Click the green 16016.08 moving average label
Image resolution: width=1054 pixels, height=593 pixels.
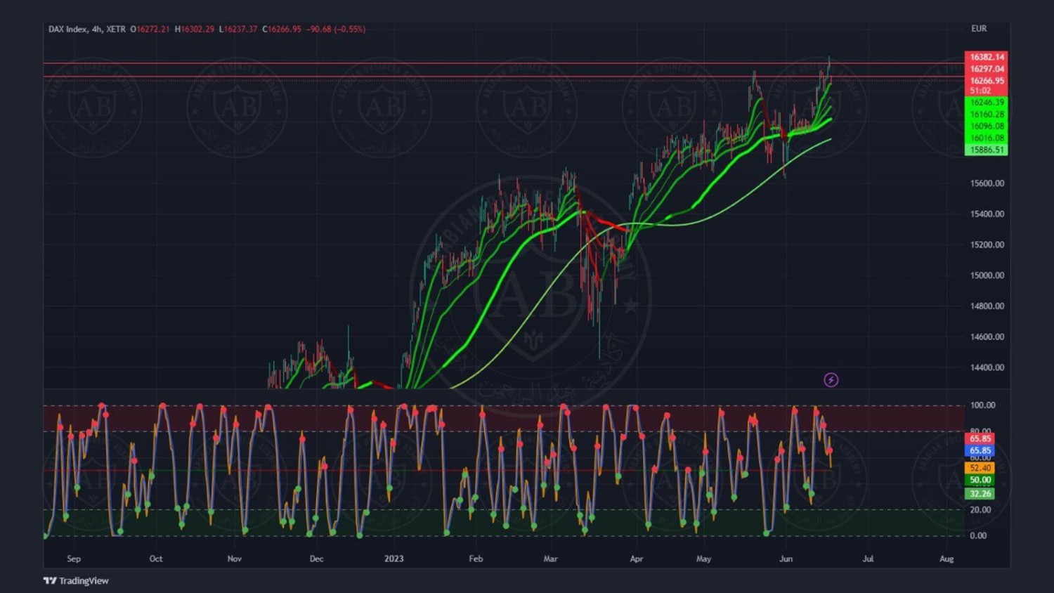click(987, 138)
